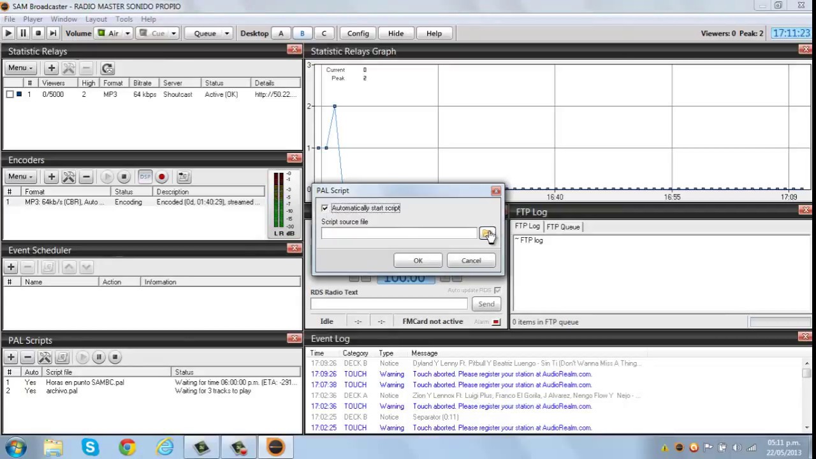Viewport: 816px width, 459px height.
Task: Configure statistic relay with tools icon
Action: [69, 68]
